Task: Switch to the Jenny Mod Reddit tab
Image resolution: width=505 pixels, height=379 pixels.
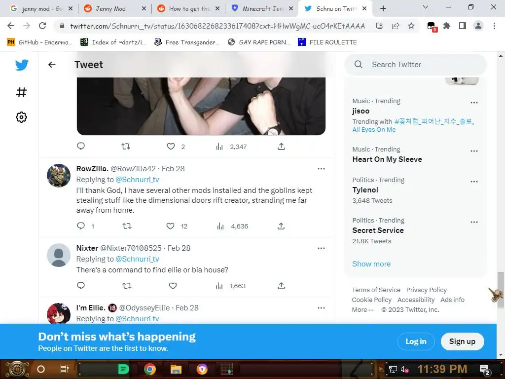Action: coord(114,9)
